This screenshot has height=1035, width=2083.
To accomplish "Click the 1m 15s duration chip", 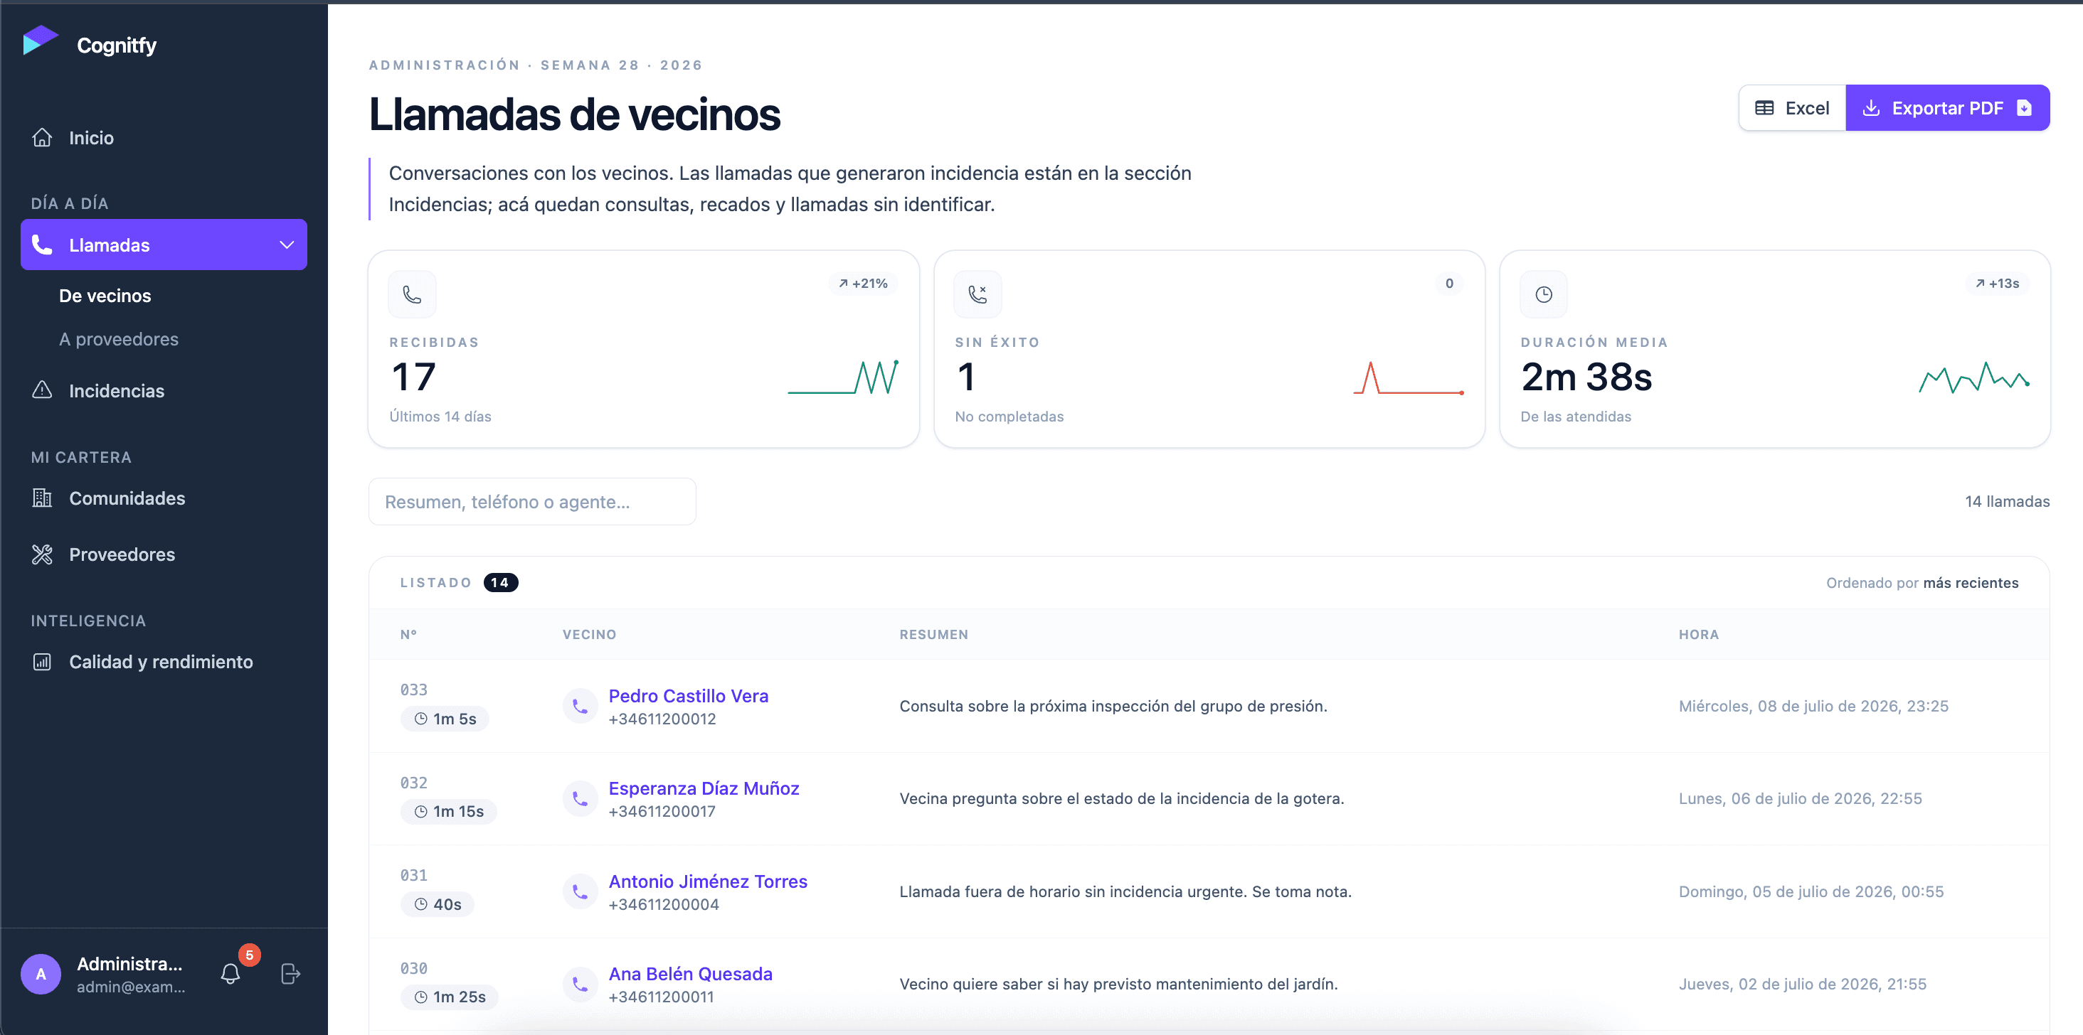I will [x=449, y=811].
